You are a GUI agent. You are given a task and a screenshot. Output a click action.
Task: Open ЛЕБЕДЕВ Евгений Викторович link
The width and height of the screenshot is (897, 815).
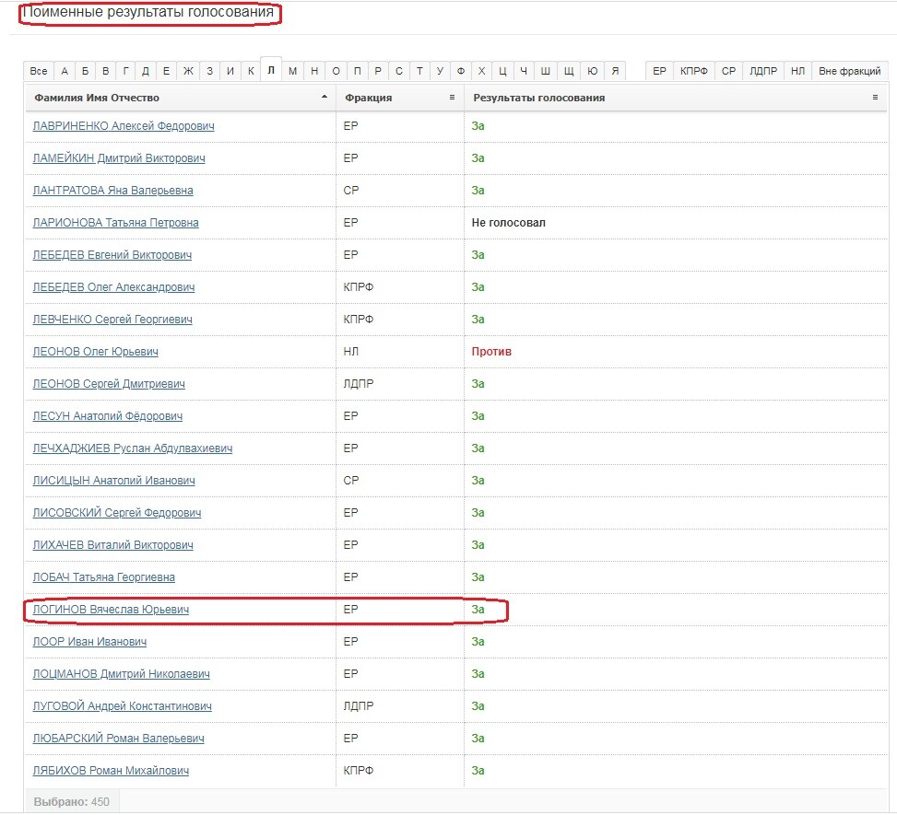112,255
